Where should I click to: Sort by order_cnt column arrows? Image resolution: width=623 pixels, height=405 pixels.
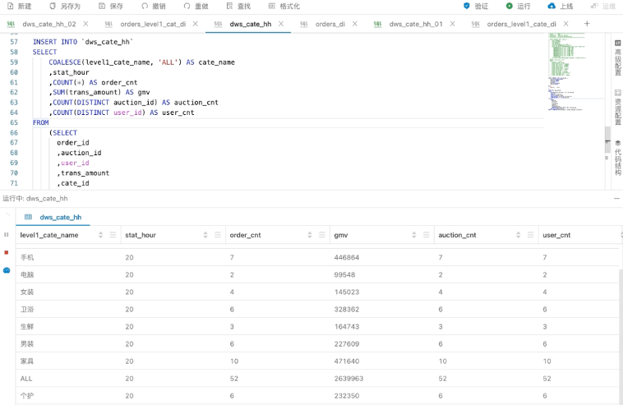point(310,235)
